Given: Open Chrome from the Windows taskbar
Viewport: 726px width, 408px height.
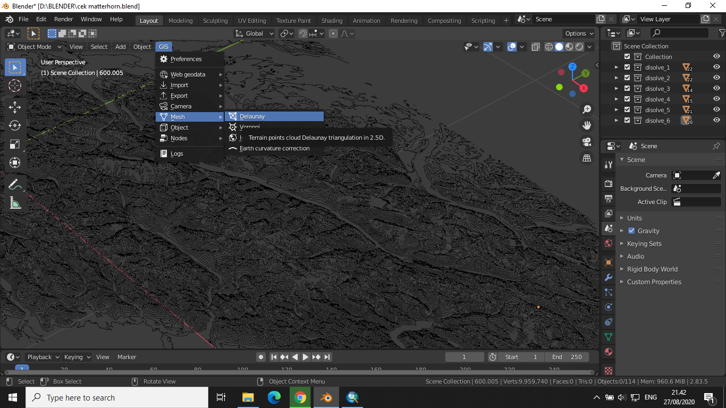Looking at the screenshot, I should (300, 397).
